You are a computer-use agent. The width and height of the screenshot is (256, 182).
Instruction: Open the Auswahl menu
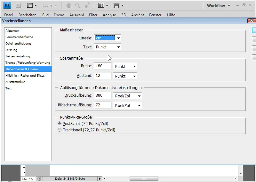(x=76, y=15)
